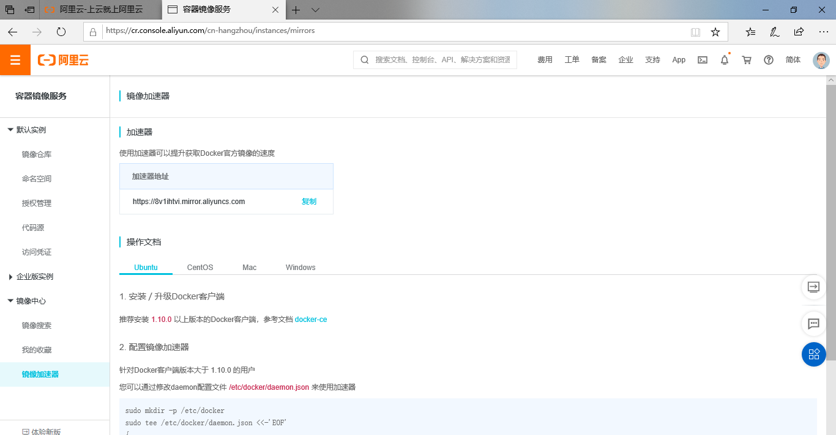
Task: Open 费用 in top navigation
Action: pos(545,60)
